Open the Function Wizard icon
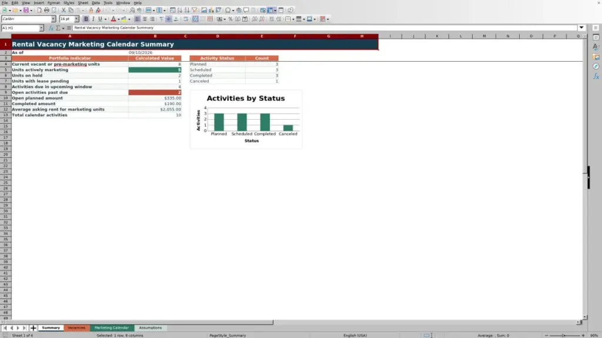This screenshot has width=602, height=338. point(51,28)
